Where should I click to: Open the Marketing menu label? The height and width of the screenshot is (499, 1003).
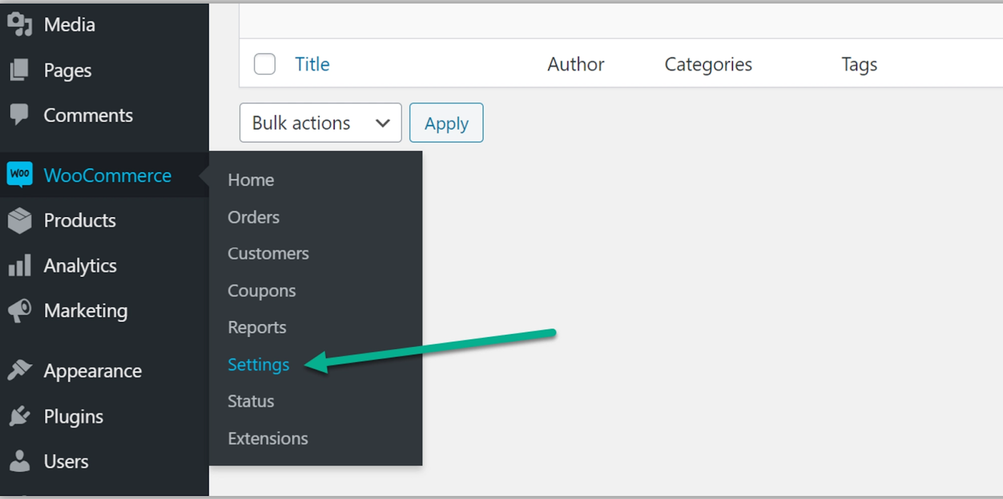86,311
